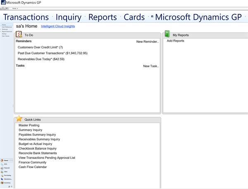Viewport: 248px width, 189px height.
Task: Open Cash Flow Calendar quick link
Action: point(33,167)
